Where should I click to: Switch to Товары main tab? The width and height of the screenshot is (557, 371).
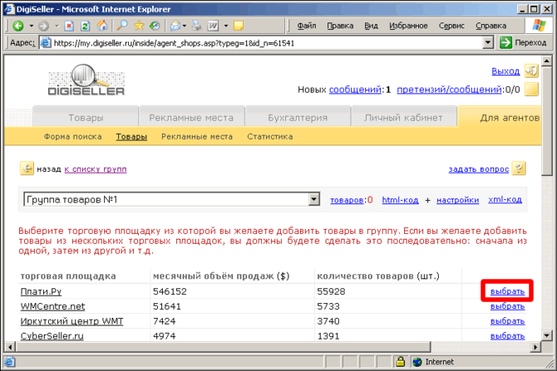[x=86, y=117]
